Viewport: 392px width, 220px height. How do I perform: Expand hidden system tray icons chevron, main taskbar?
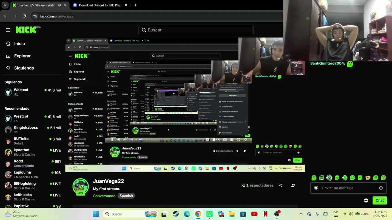click(x=301, y=214)
